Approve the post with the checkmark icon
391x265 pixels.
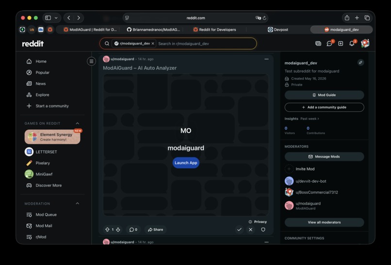pos(239,230)
